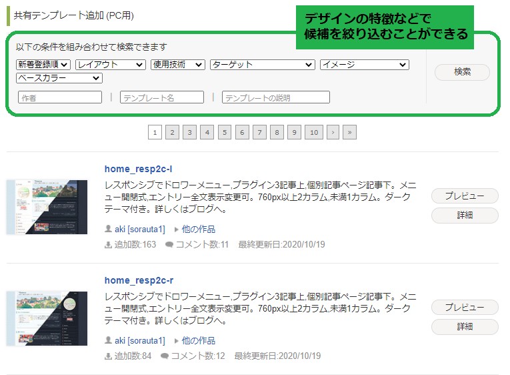Click the home_resp2c-l thumbnail image
The width and height of the screenshot is (510, 375).
click(47, 207)
